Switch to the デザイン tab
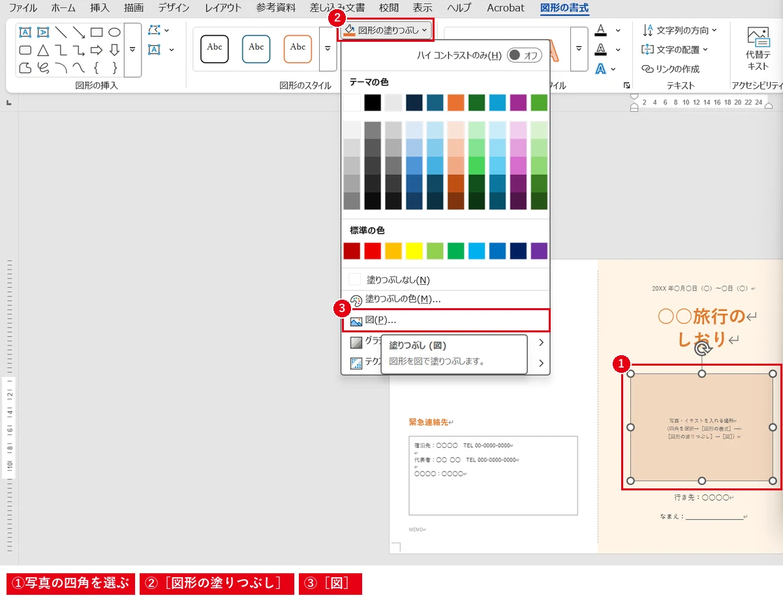This screenshot has width=783, height=602. pyautogui.click(x=174, y=8)
